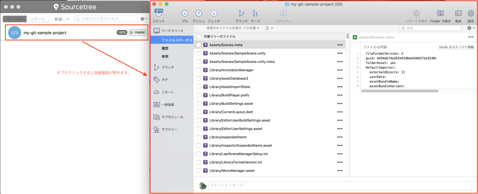The height and width of the screenshot is (194, 478).
Task: Check the Library/BuildPlayer.prefs checkbox
Action: (199, 95)
